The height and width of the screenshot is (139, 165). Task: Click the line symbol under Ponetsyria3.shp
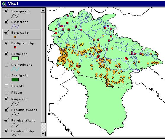coord(15,125)
